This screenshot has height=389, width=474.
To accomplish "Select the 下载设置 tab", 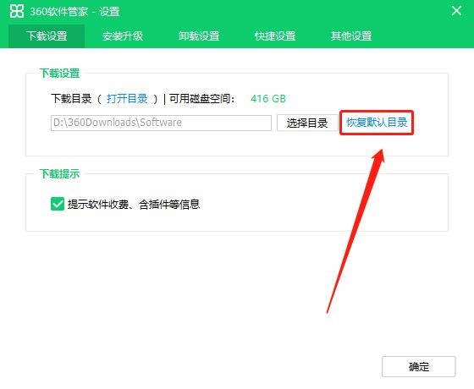I will (47, 36).
